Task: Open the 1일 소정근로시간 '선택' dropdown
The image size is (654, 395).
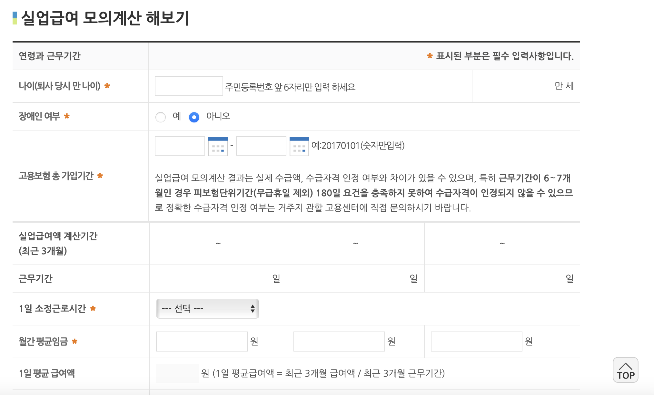Action: pyautogui.click(x=207, y=309)
